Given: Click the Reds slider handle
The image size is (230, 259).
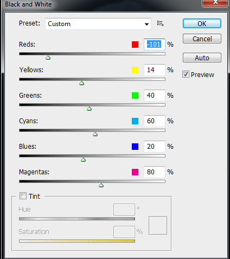Looking at the screenshot, I should [48, 58].
